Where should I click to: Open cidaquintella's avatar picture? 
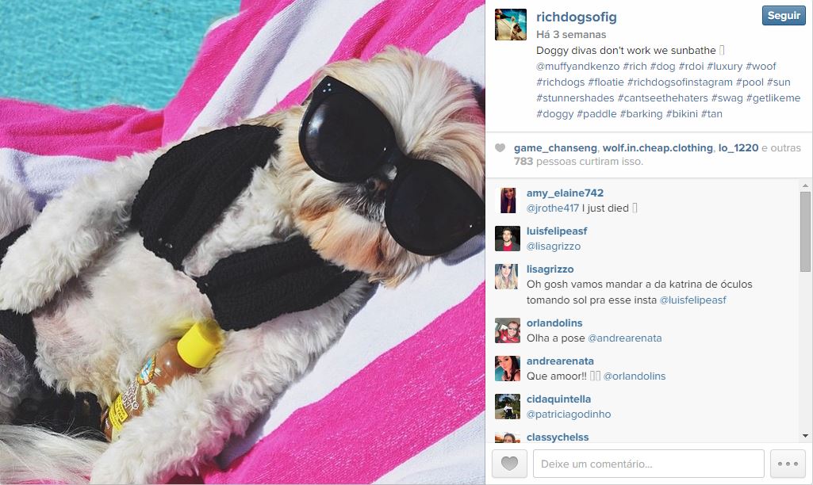pyautogui.click(x=508, y=407)
